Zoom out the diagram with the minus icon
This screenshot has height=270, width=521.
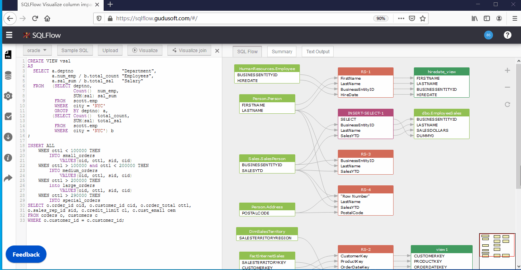(x=507, y=87)
